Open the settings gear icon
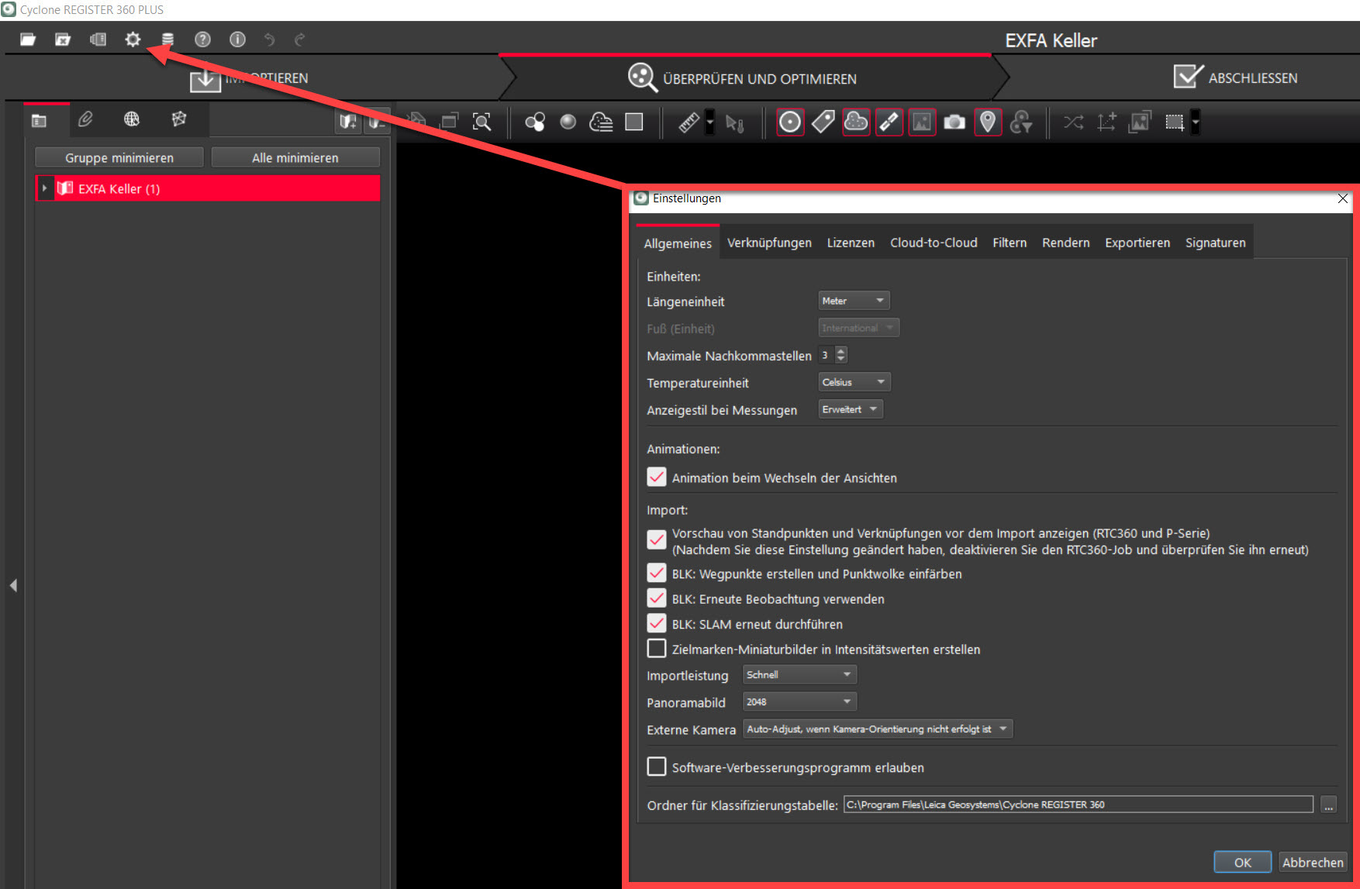The image size is (1360, 889). pyautogui.click(x=133, y=39)
